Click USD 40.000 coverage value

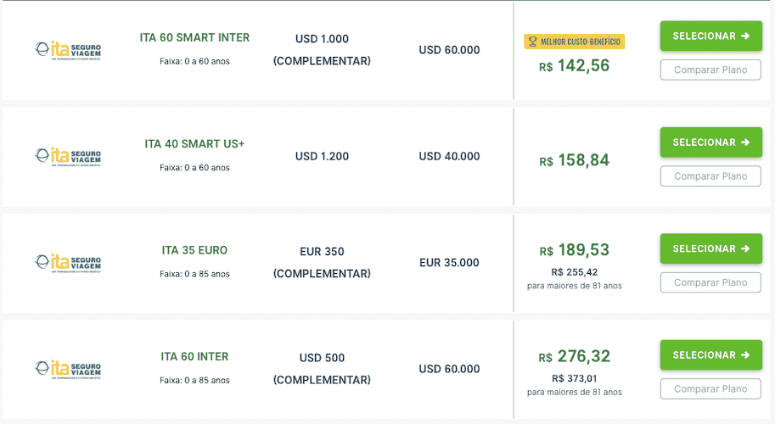tap(449, 157)
